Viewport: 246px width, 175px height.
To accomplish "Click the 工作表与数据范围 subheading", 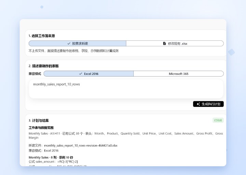I will pyautogui.click(x=41, y=128).
